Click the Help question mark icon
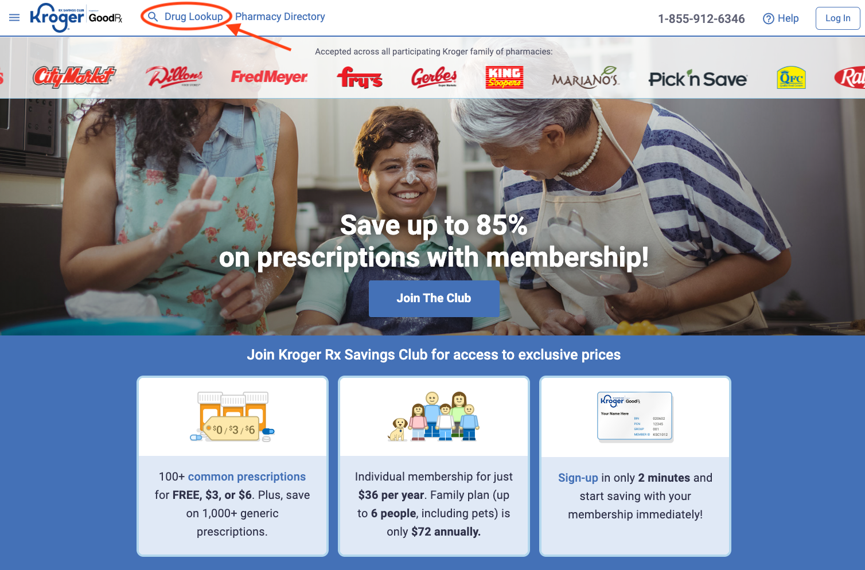The width and height of the screenshot is (865, 570). pos(769,18)
